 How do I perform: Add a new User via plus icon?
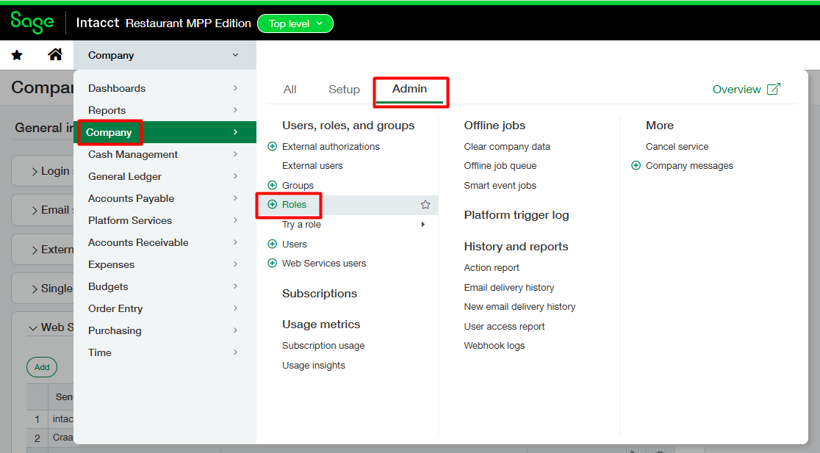tap(272, 244)
